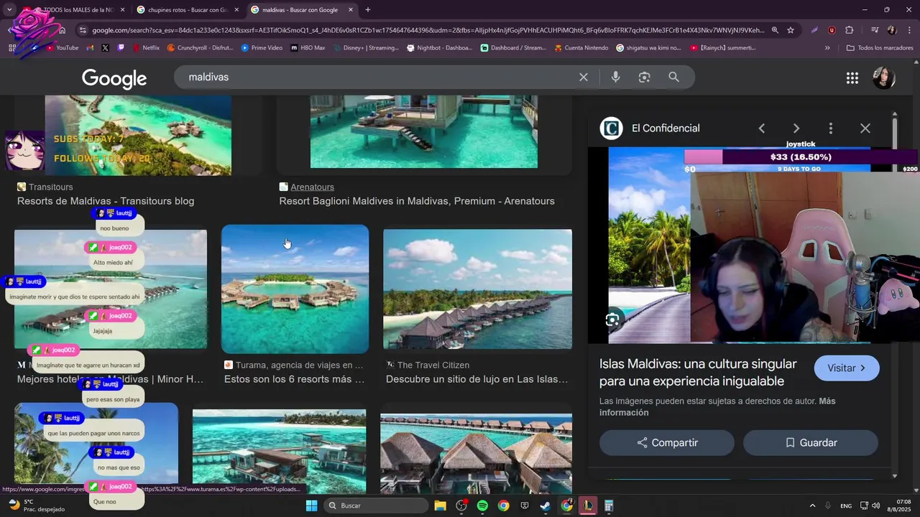920x517 pixels.
Task: Open the HBO Max bookmark
Action: [x=308, y=48]
